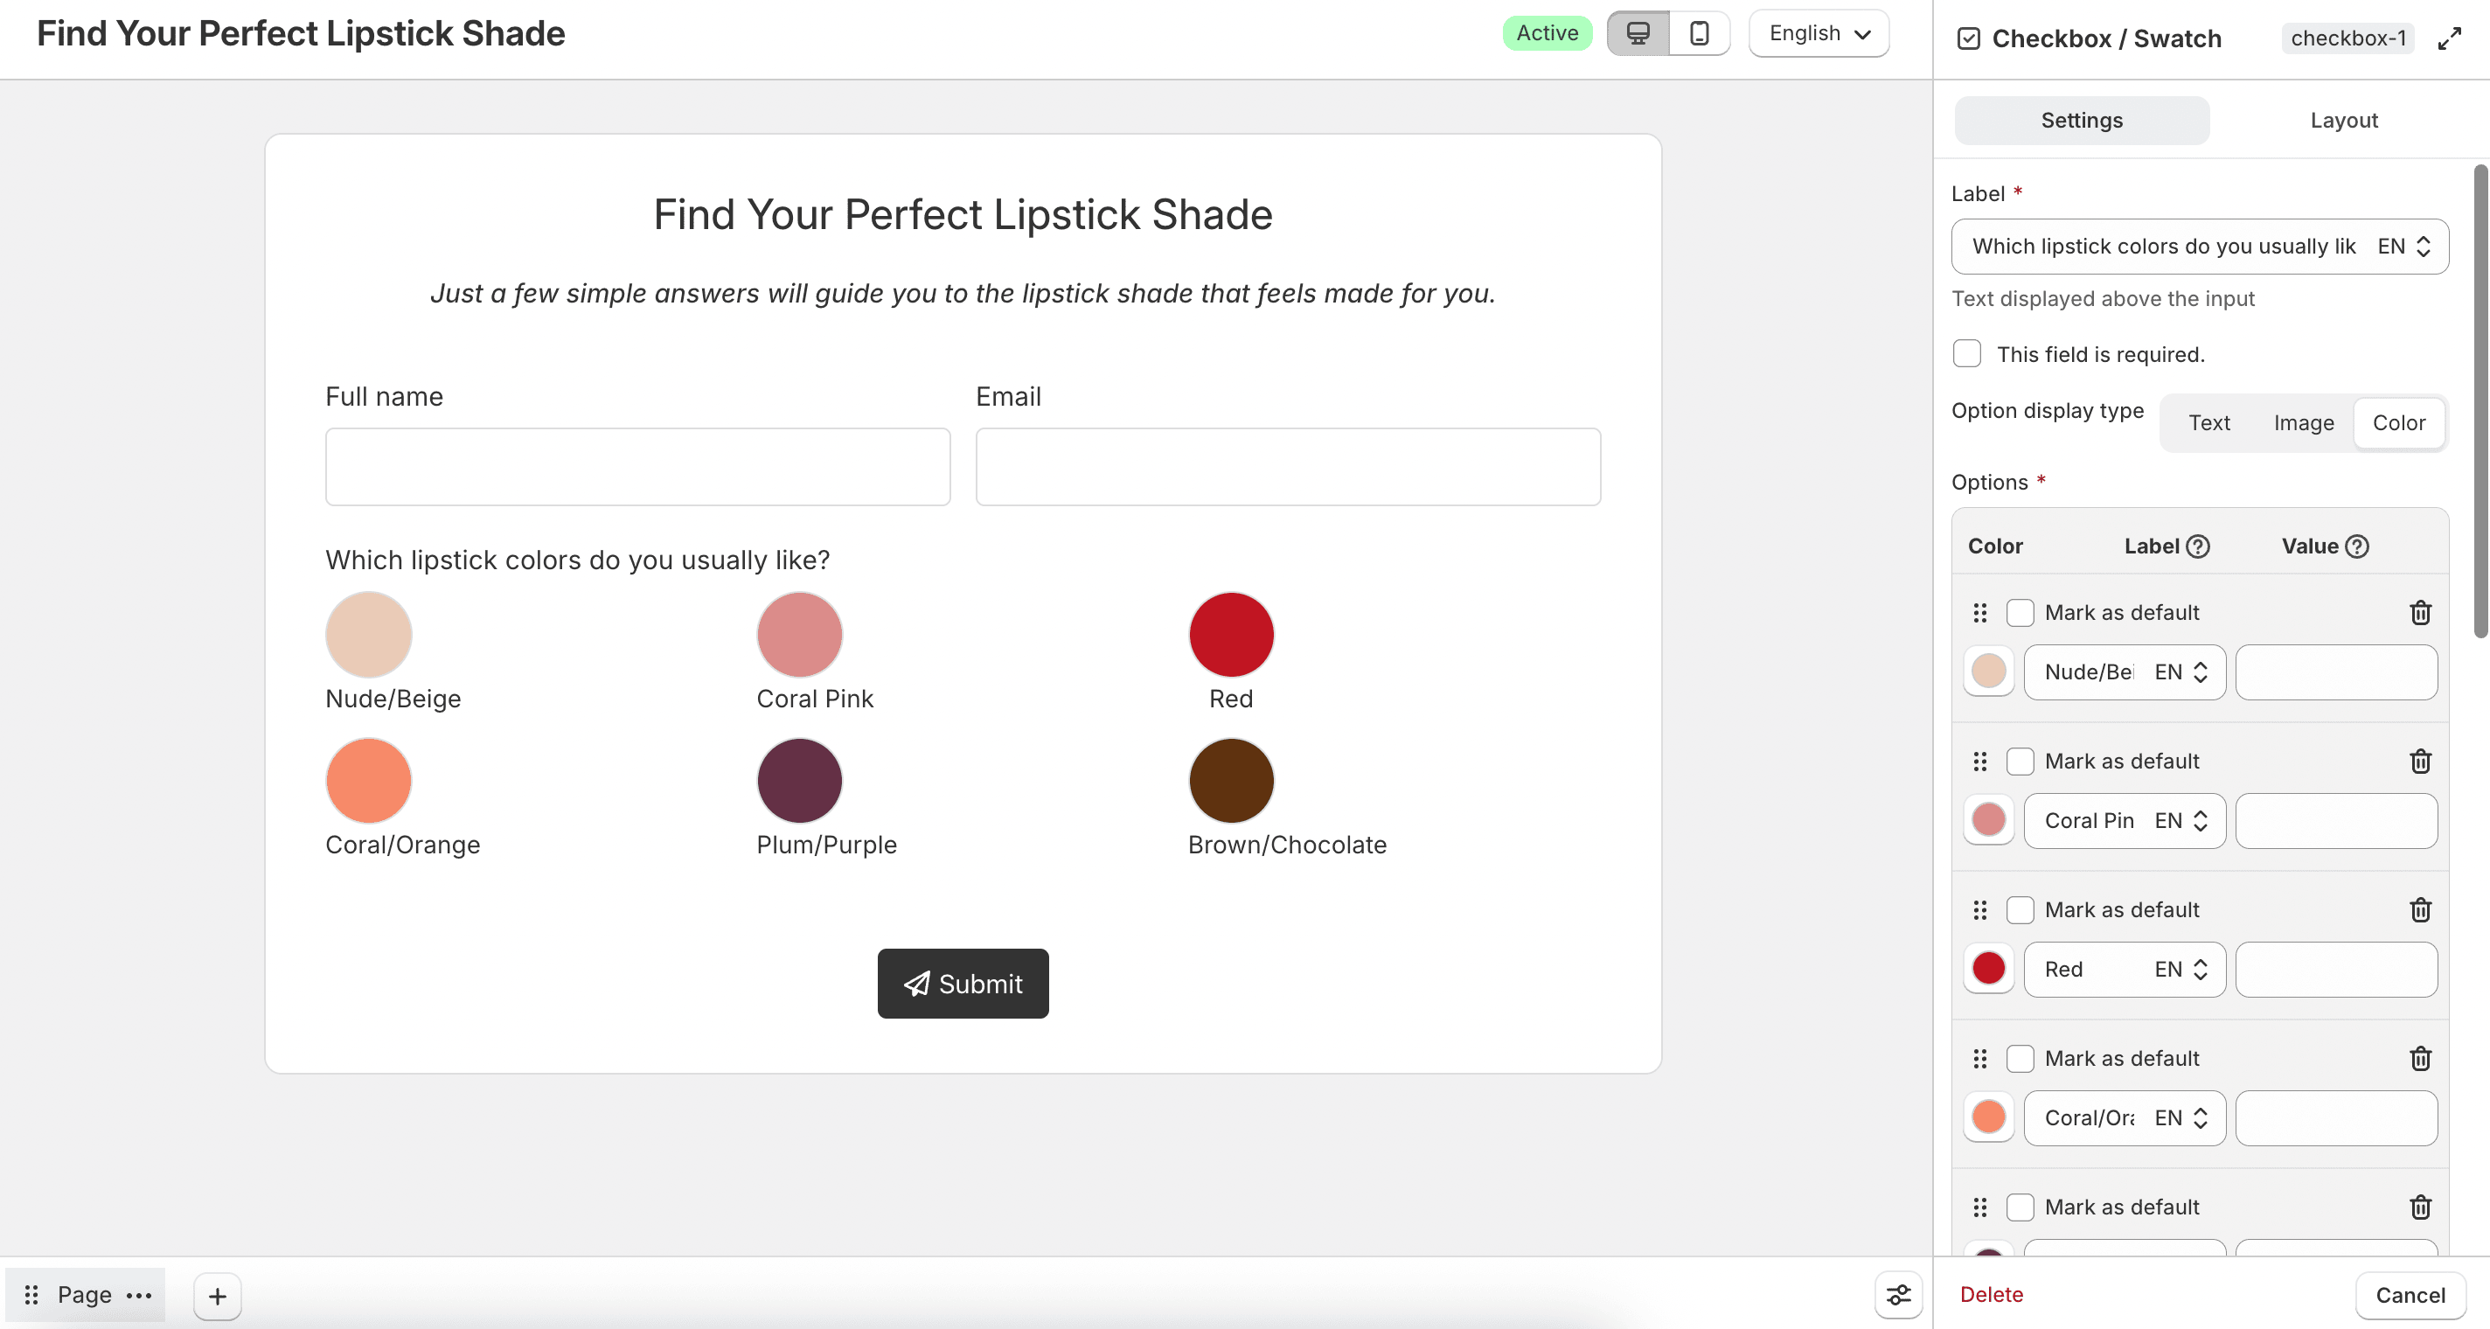Open color picker for Red option
Screen dimensions: 2490x1329
[1988, 970]
